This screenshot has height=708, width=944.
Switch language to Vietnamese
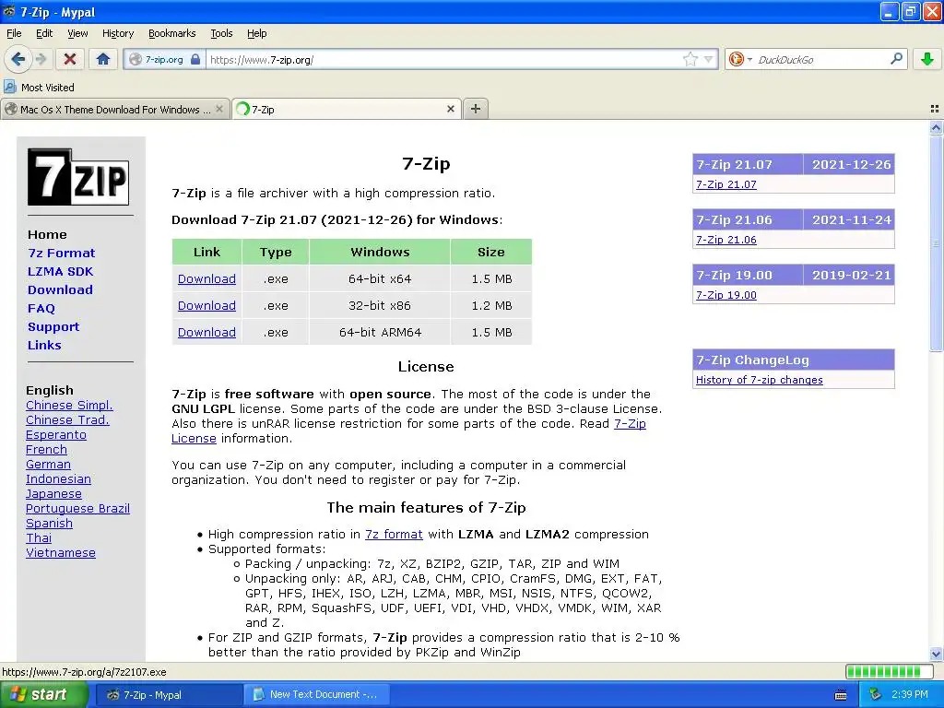click(61, 553)
